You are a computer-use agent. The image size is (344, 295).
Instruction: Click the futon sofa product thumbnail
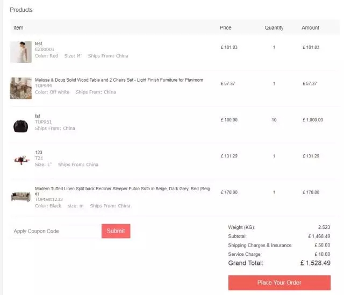point(20,197)
